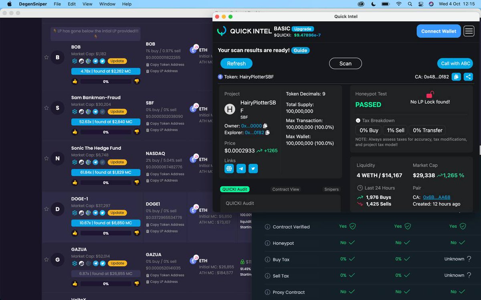Click the Upgrade badge next to BASIC

pos(303,29)
